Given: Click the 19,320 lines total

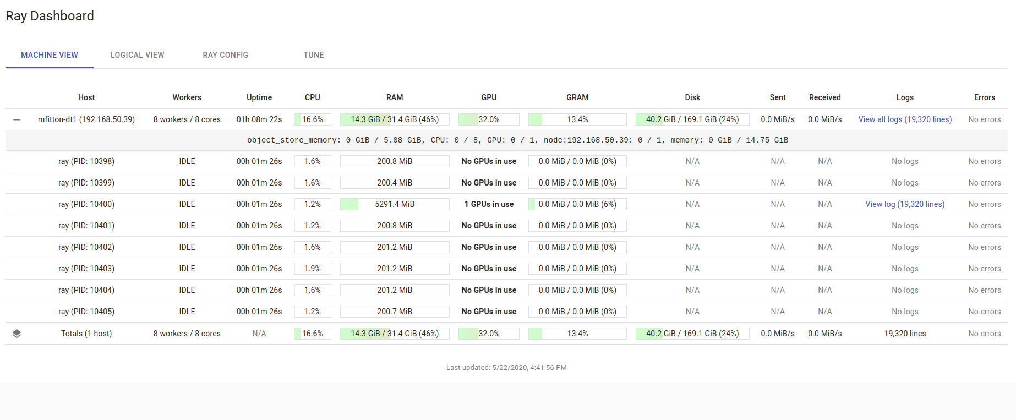Looking at the screenshot, I should 905,334.
